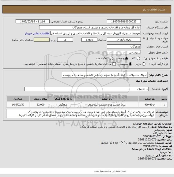Click the general need description field

[105, 75]
